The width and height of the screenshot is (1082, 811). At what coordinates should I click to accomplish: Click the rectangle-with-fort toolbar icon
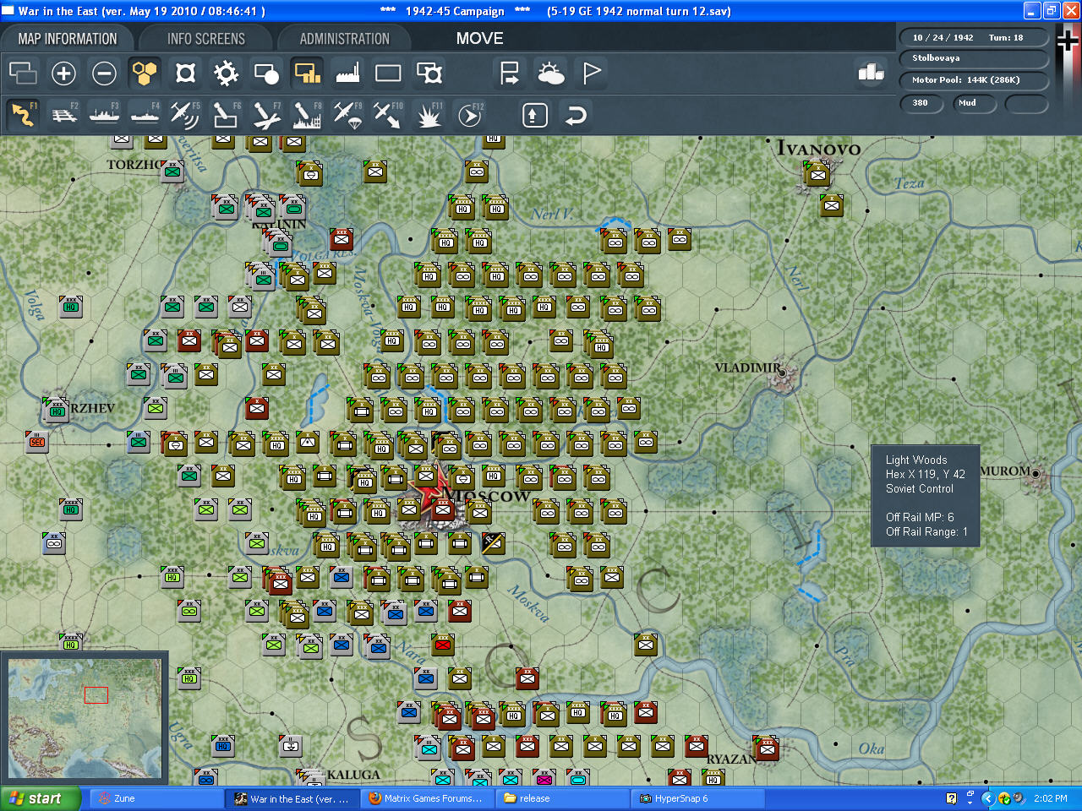tap(429, 73)
